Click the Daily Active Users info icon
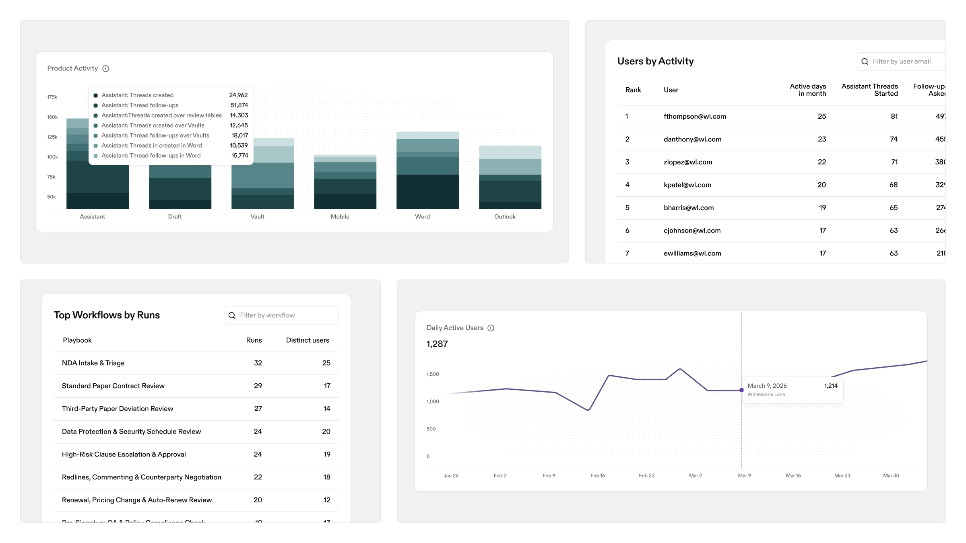This screenshot has width=966, height=543. 491,328
